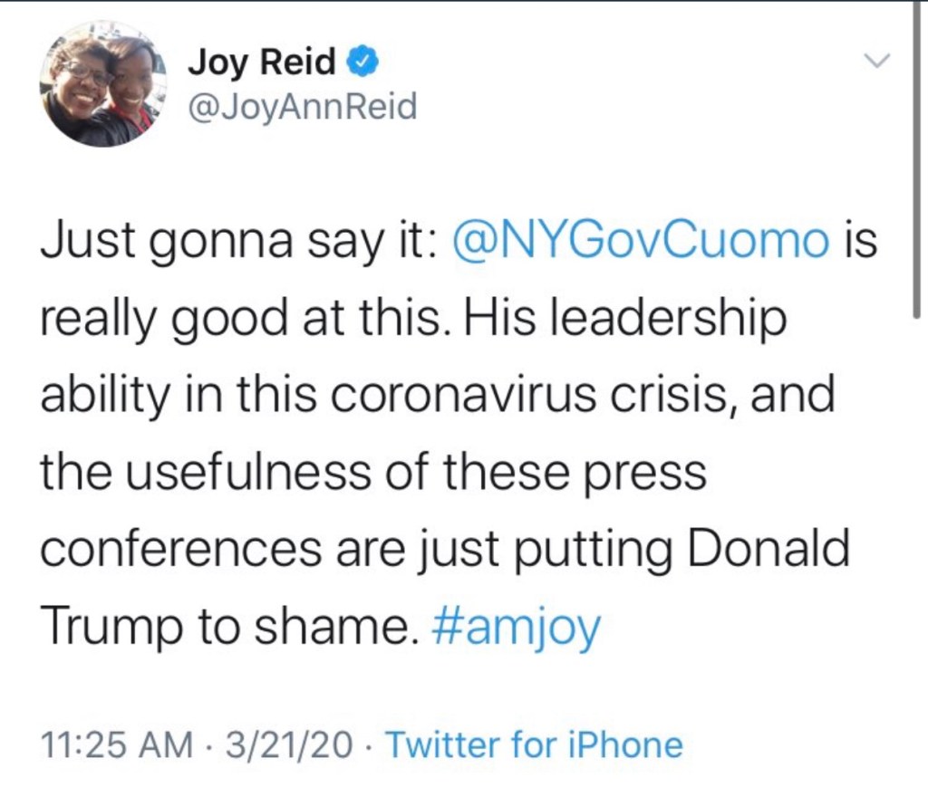
Task: Open the tweet options chevron menu
Action: click(x=876, y=62)
